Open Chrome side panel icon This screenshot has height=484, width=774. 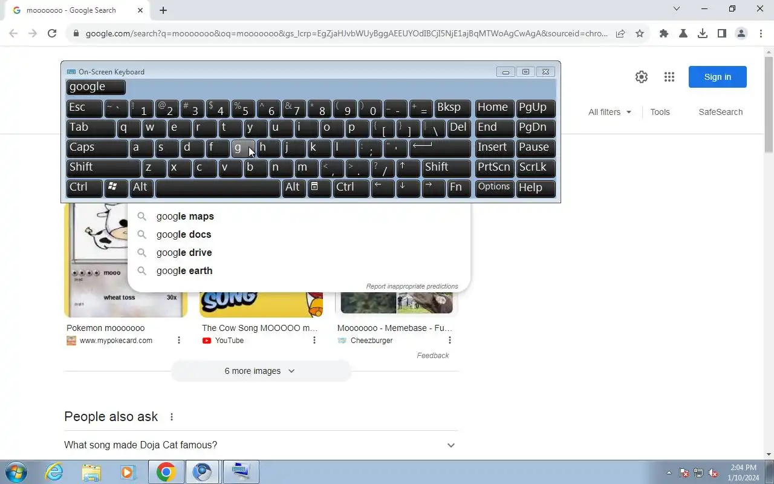click(x=722, y=34)
